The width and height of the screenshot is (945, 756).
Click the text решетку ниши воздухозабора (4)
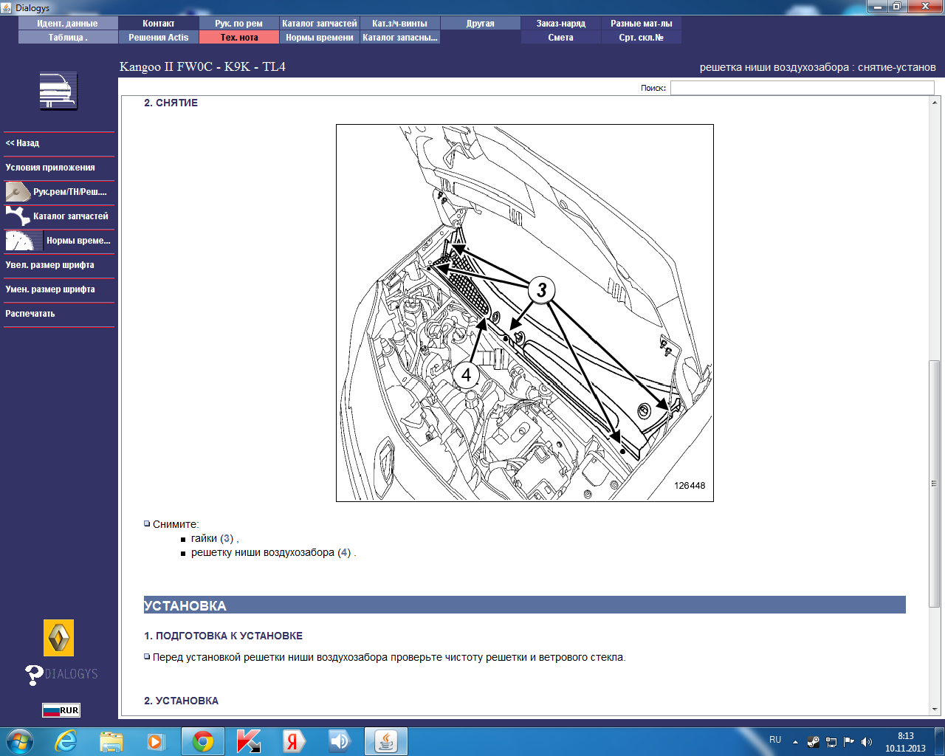[271, 552]
